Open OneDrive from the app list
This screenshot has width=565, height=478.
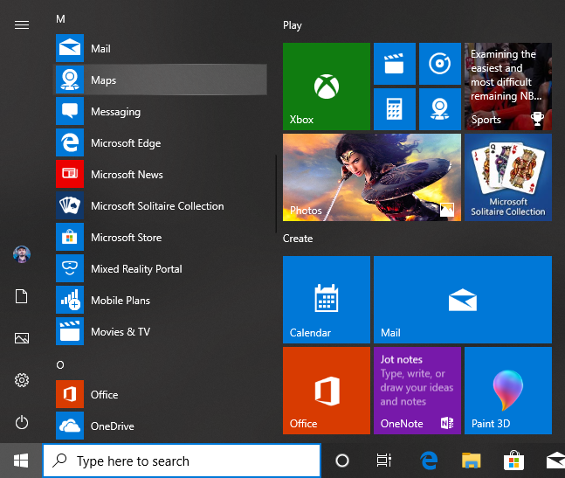click(x=161, y=426)
